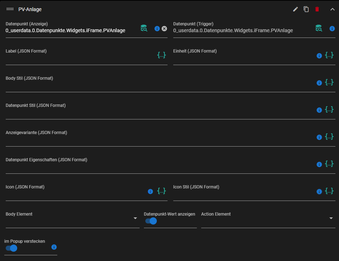Open the JSON editor for Icon Stil
339x261 pixels.
tap(329, 191)
